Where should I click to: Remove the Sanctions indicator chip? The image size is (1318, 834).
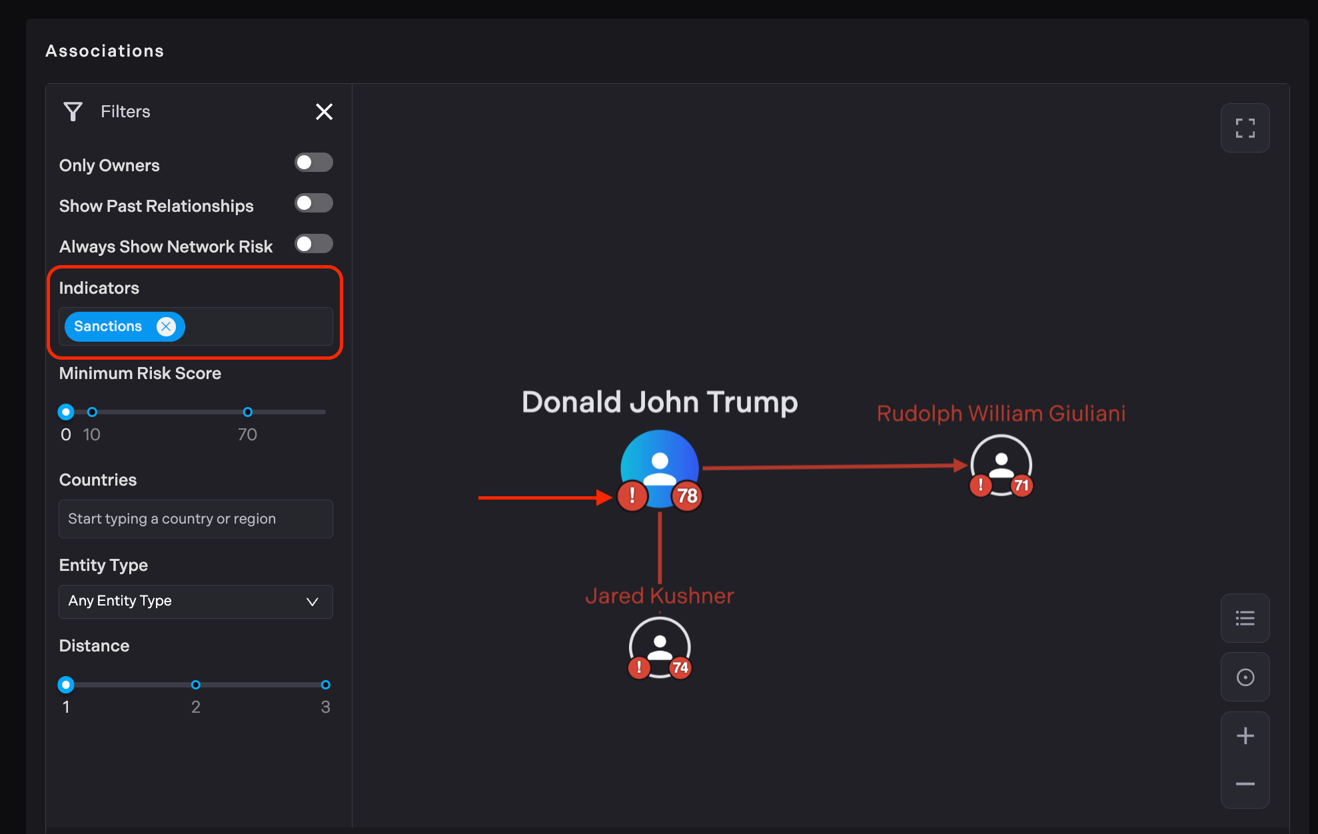pos(166,326)
